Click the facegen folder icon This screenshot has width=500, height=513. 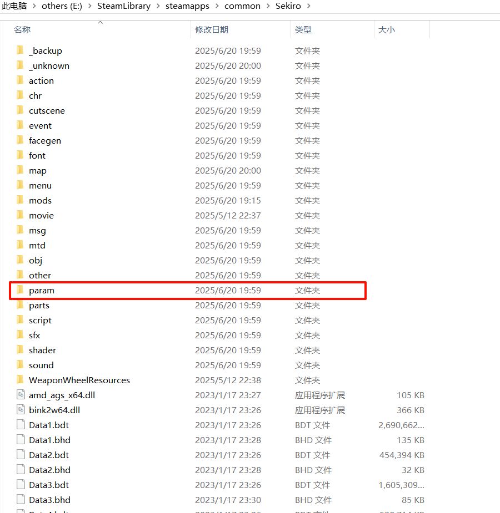click(x=21, y=140)
